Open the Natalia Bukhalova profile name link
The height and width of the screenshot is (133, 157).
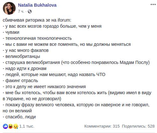point(37,5)
